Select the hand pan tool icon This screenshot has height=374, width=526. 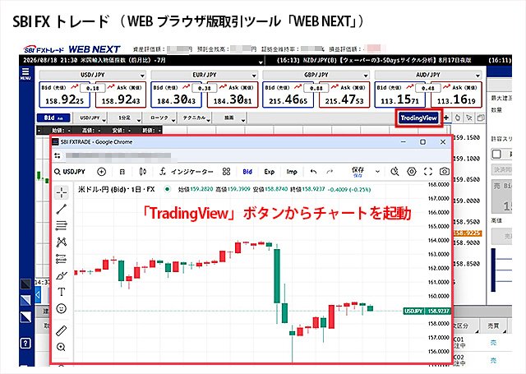458,118
